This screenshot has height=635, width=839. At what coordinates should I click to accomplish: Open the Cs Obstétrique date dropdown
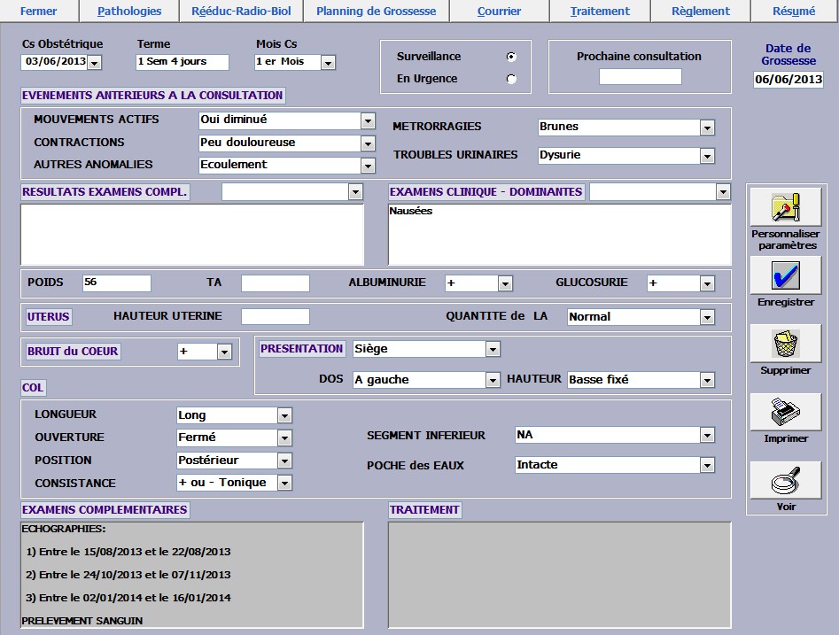pos(94,63)
